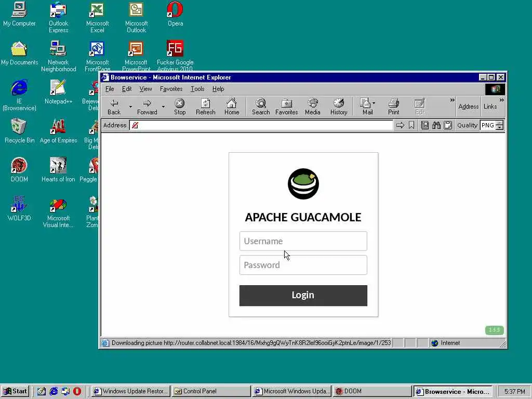Click the Password input field

[x=303, y=265]
